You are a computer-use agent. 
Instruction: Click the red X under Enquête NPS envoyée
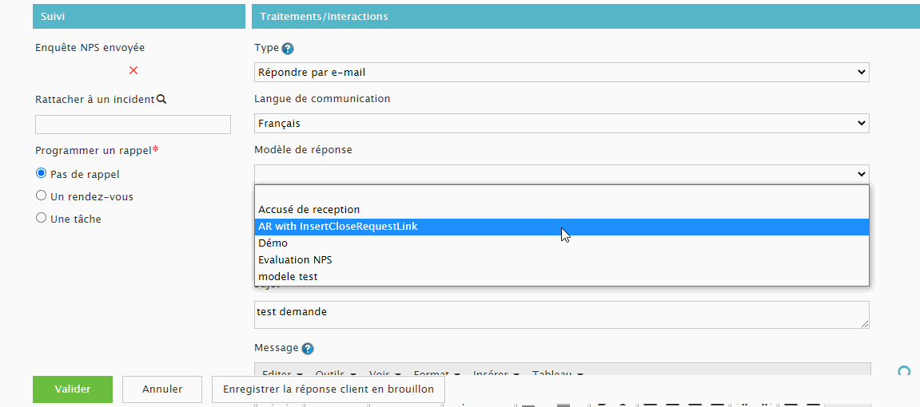pyautogui.click(x=133, y=70)
